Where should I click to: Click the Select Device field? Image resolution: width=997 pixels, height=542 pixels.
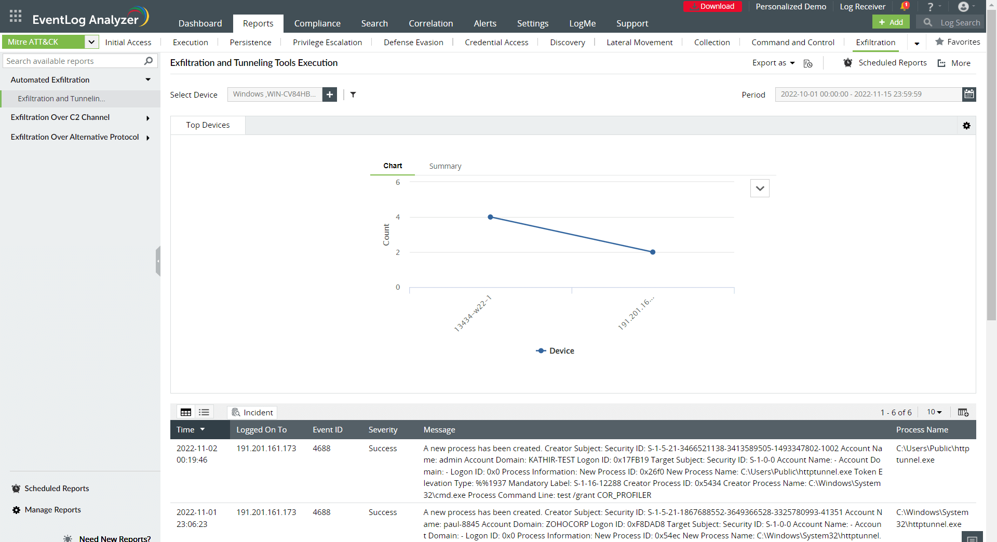click(x=275, y=94)
